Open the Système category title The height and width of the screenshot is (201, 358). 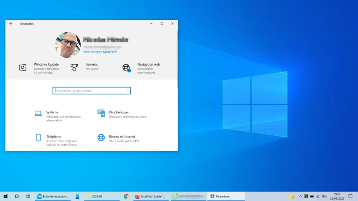[52, 112]
